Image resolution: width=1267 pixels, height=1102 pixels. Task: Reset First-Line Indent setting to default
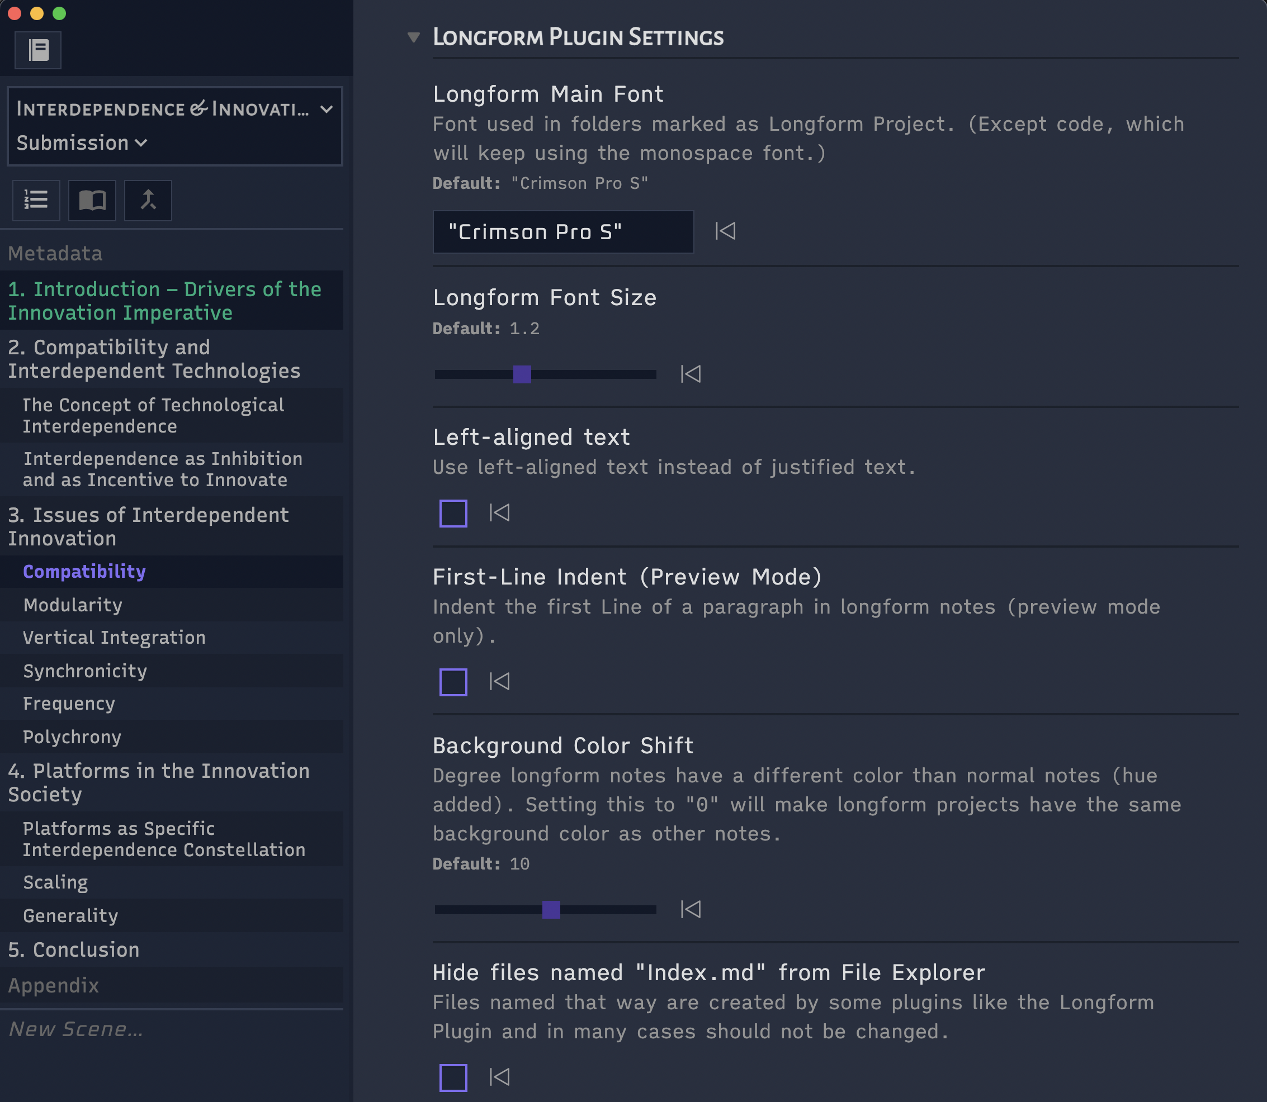point(499,681)
